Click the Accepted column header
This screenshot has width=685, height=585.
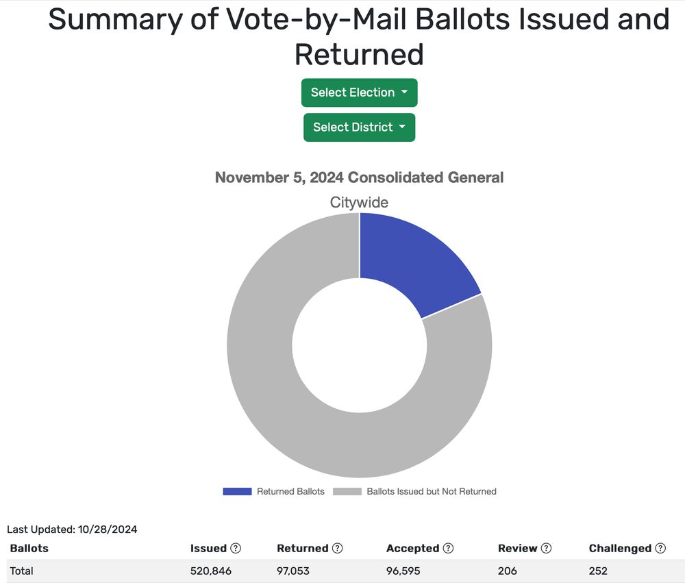point(412,548)
